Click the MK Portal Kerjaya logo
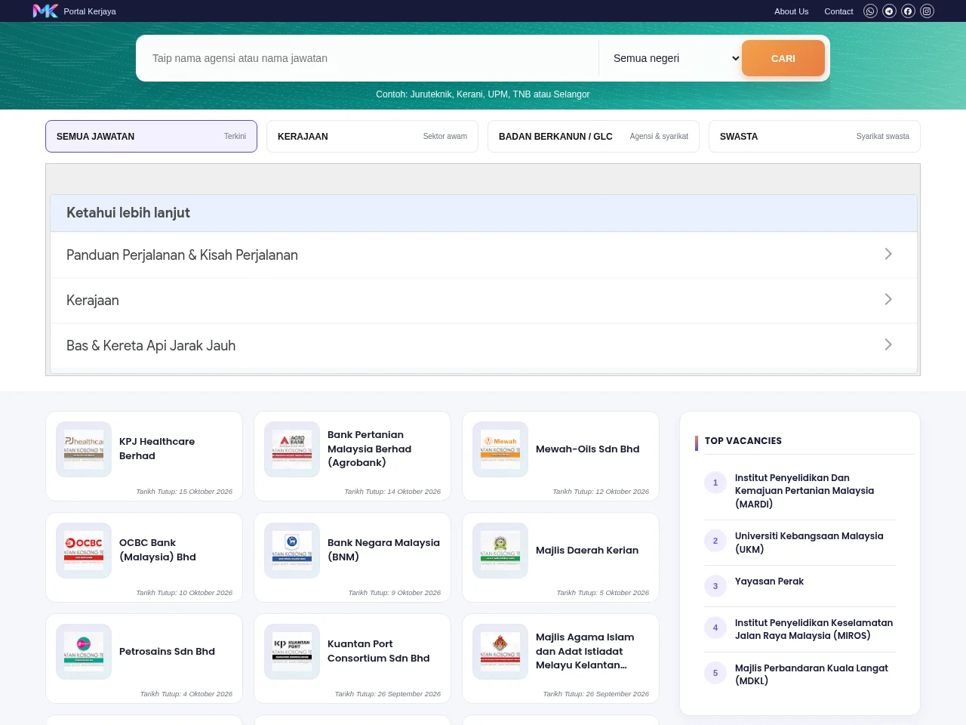Screen dimensions: 966x725 (74, 11)
